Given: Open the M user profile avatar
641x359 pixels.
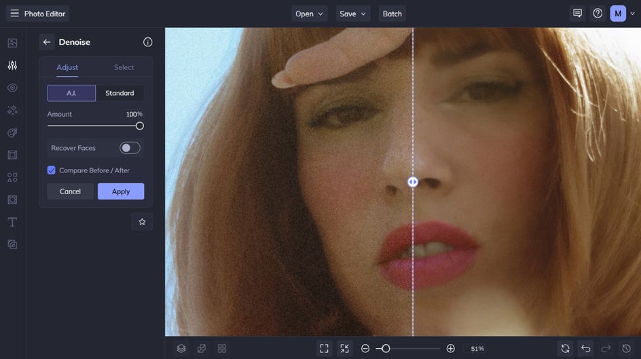Looking at the screenshot, I should click(618, 14).
